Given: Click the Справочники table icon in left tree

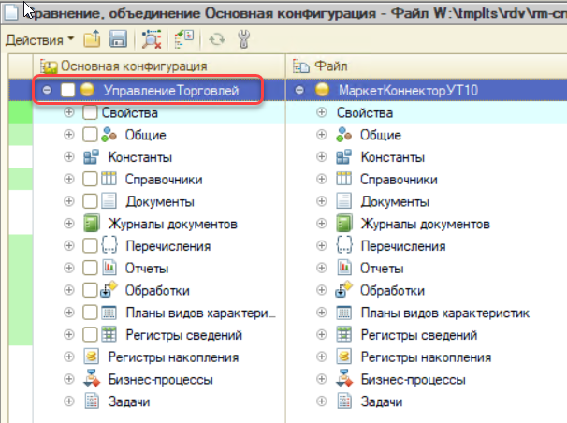Looking at the screenshot, I should click(109, 179).
